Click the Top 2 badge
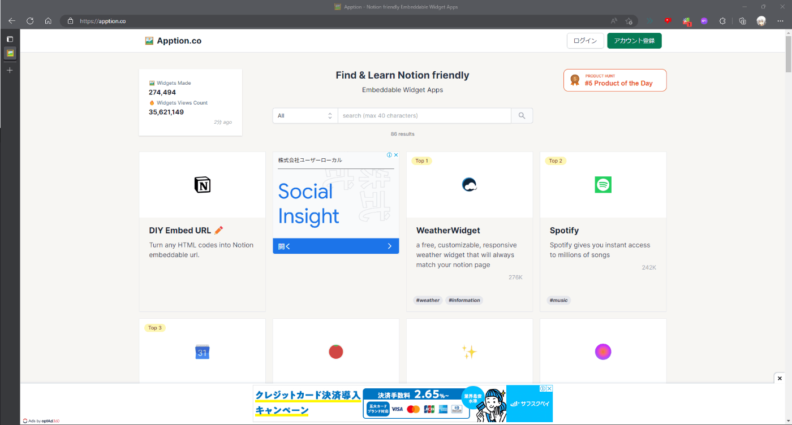This screenshot has width=792, height=425. click(x=556, y=161)
